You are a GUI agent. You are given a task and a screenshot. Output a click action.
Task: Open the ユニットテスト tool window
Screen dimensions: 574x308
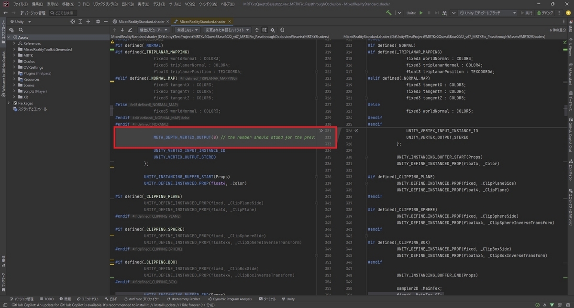(87, 299)
